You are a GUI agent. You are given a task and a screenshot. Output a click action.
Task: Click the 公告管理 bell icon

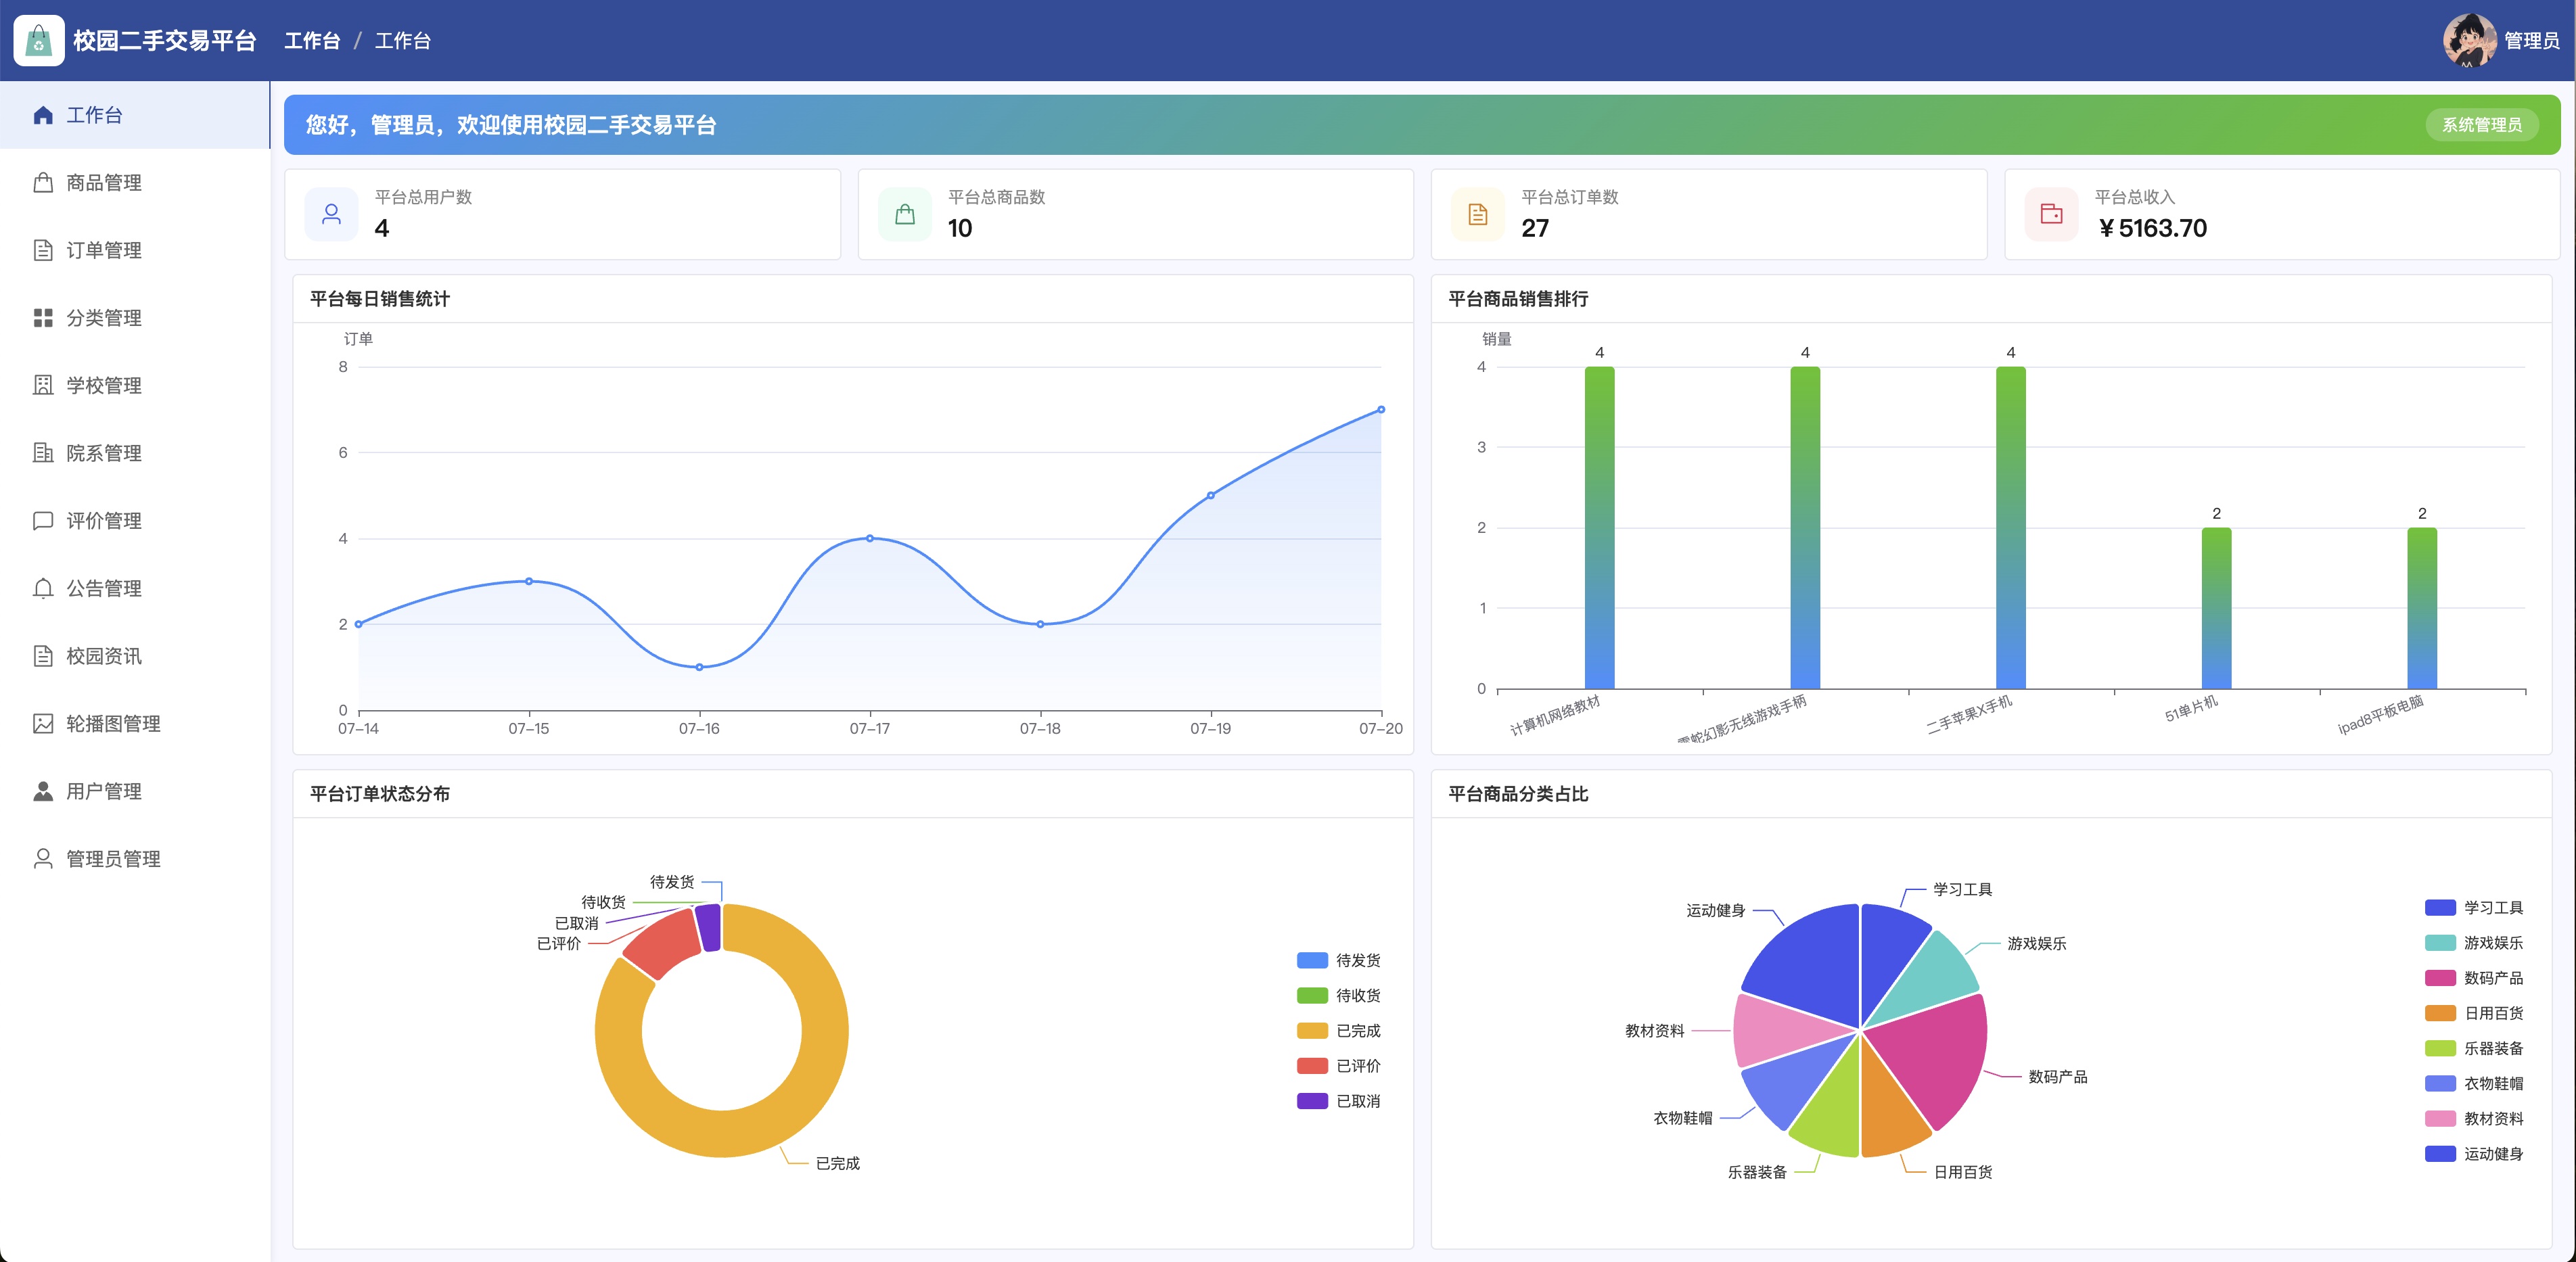pos(43,589)
